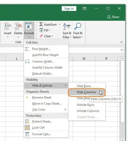Click the Format Cells dialog icon
Viewport: 131px width, 141px height.
(27, 134)
